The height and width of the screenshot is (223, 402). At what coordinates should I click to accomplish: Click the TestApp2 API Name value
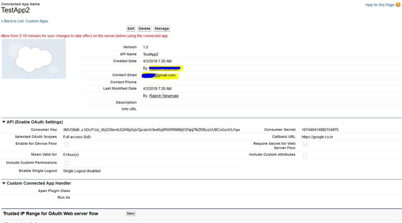tap(151, 54)
